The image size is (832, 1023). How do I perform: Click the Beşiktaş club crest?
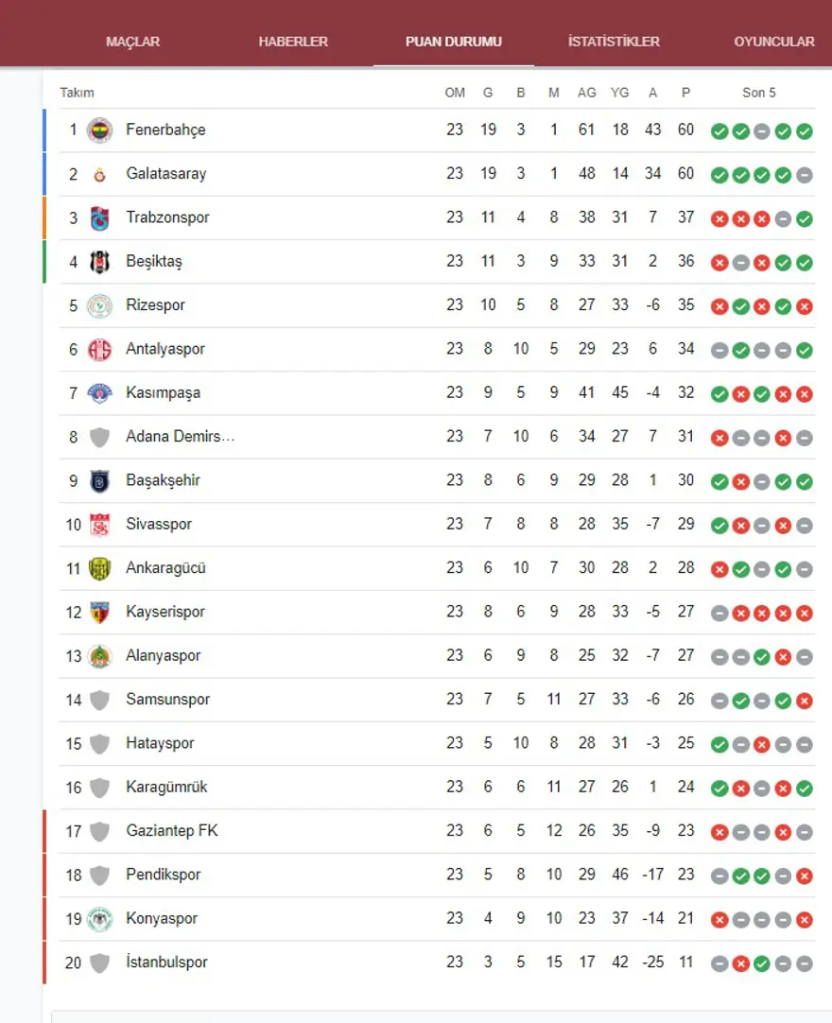coord(99,262)
